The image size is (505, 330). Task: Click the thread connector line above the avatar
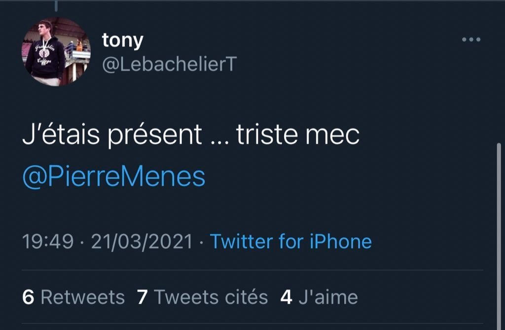pyautogui.click(x=56, y=6)
